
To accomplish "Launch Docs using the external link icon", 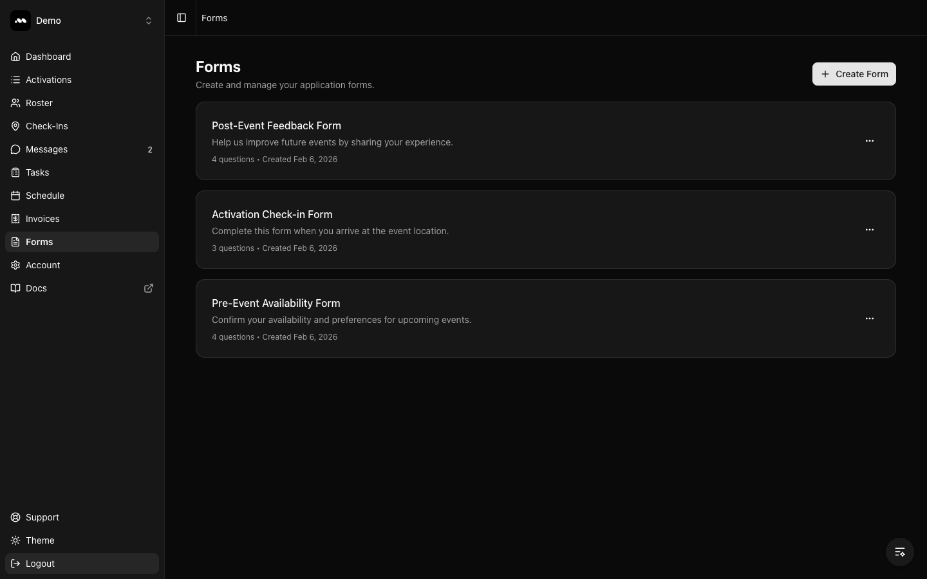I will tap(149, 288).
